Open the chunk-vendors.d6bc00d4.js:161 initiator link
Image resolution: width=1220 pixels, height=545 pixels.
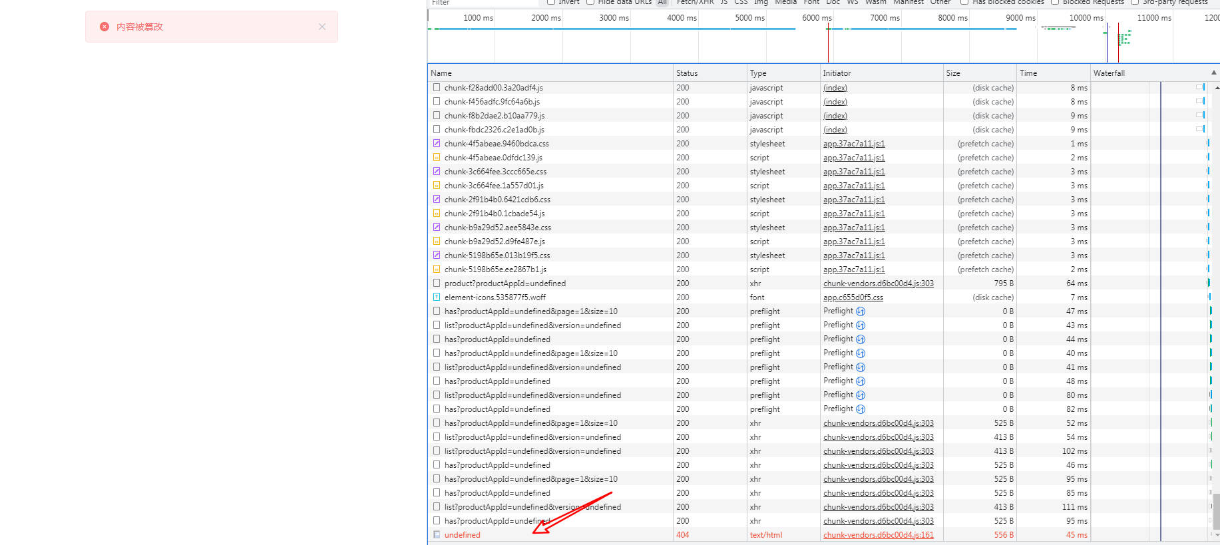879,535
